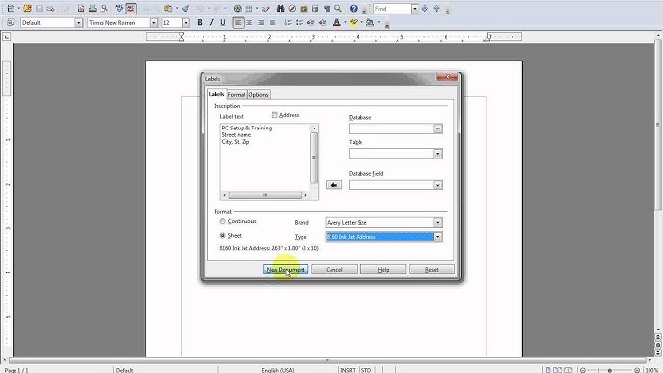Click zoom in plus on status bar
Screen dimensions: 663x373
(x=637, y=370)
